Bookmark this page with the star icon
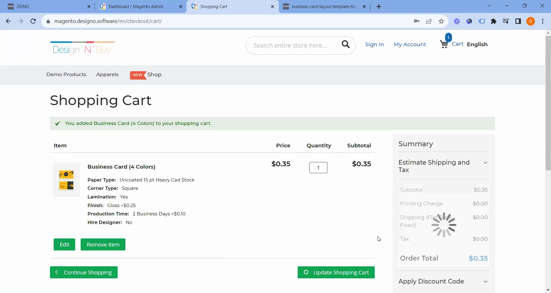Screen dimensions: 551x293 (x=441, y=21)
